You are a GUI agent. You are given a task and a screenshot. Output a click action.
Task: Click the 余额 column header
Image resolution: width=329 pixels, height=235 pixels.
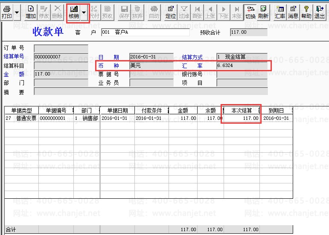click(210, 110)
